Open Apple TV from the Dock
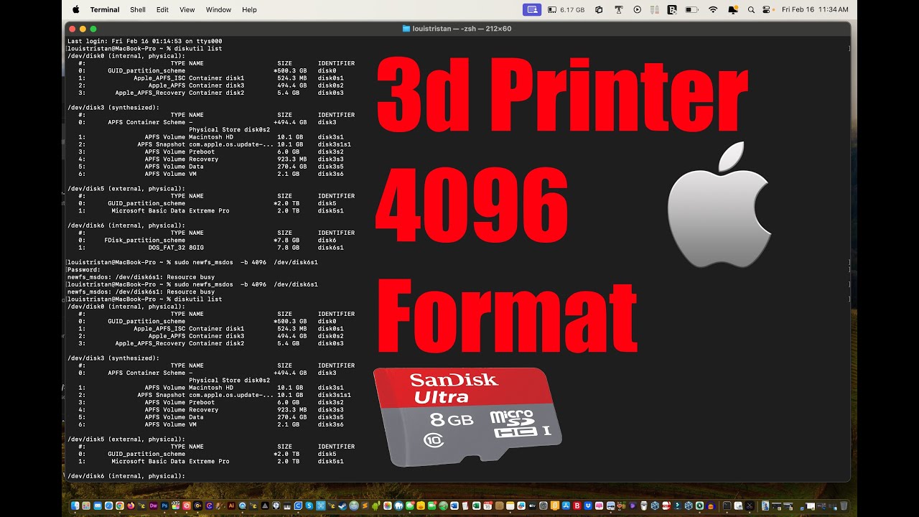Viewport: 919px width, 517px height. pyautogui.click(x=532, y=506)
